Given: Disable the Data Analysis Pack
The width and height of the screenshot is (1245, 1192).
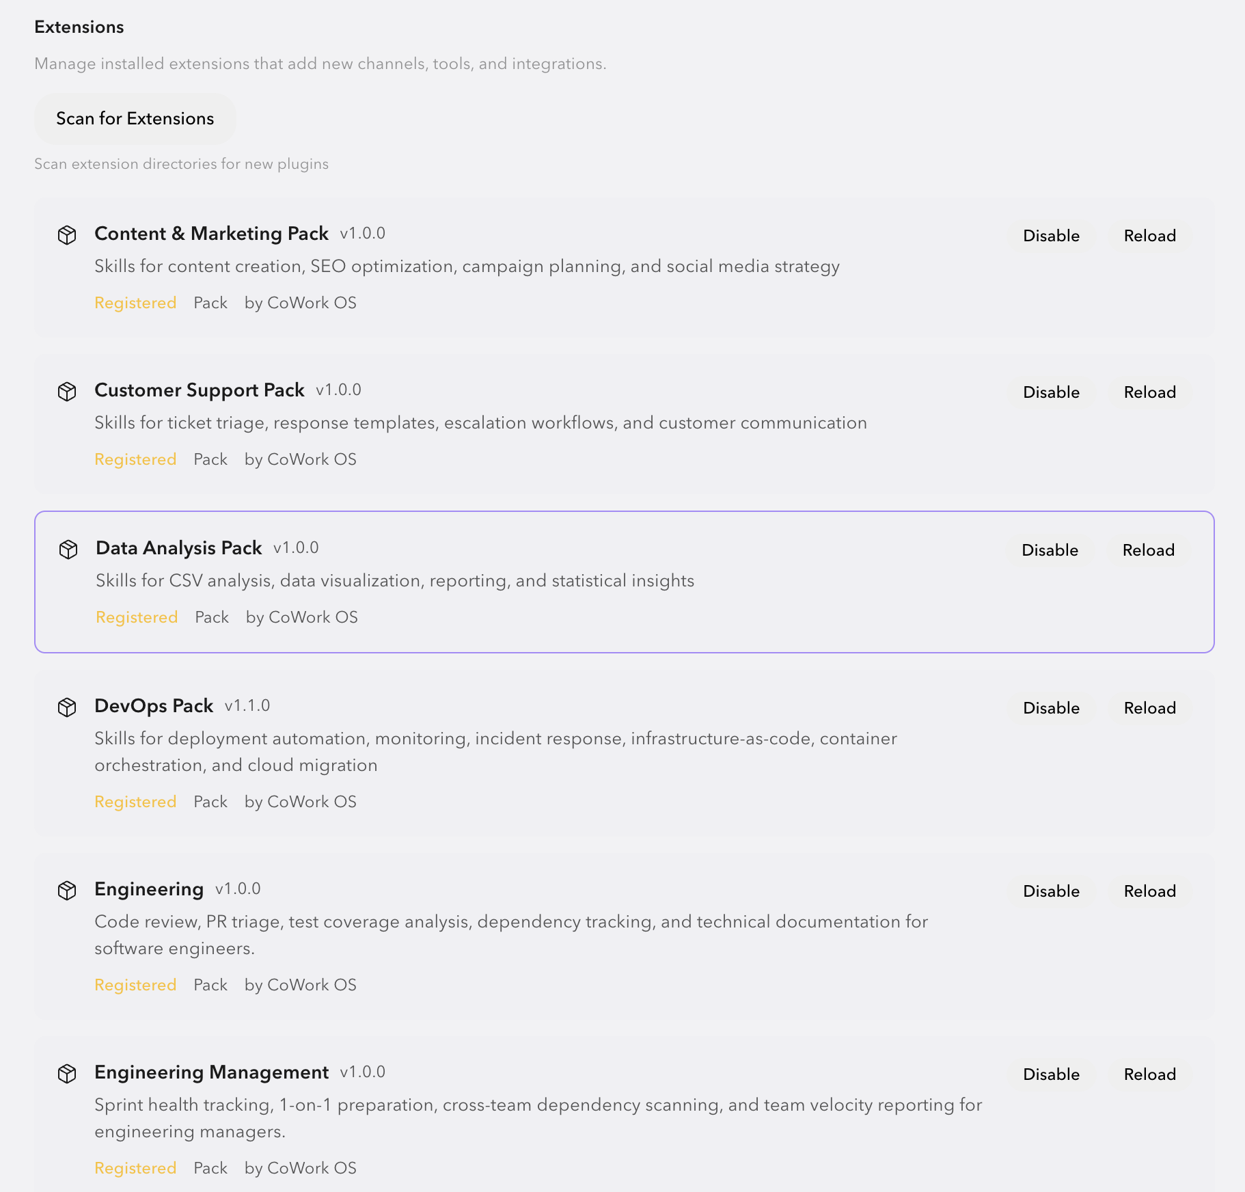Looking at the screenshot, I should (x=1050, y=550).
